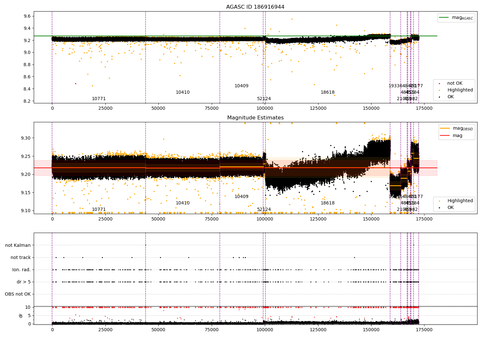Click the 'not track' axis label
This screenshot has height=337, width=482.
21,258
